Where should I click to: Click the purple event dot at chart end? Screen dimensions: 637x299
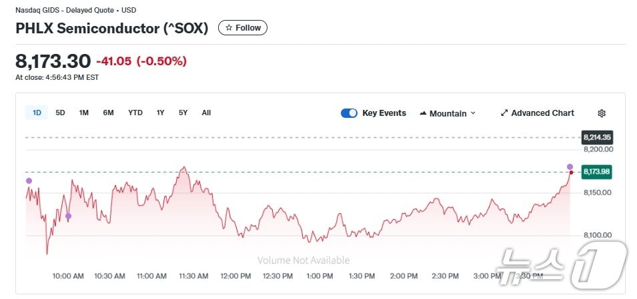click(x=570, y=166)
